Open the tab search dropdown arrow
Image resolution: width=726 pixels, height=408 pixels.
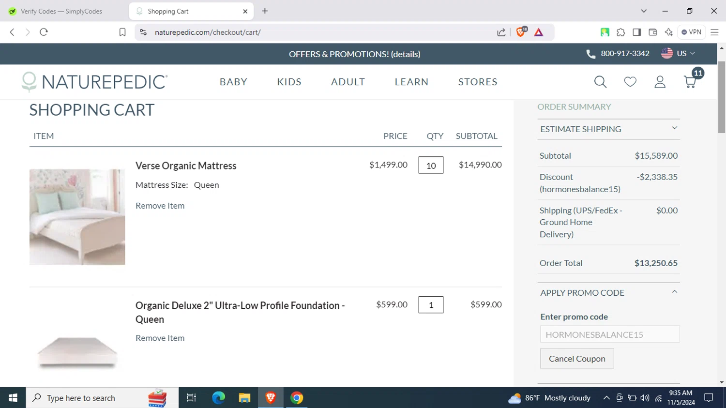pos(644,11)
